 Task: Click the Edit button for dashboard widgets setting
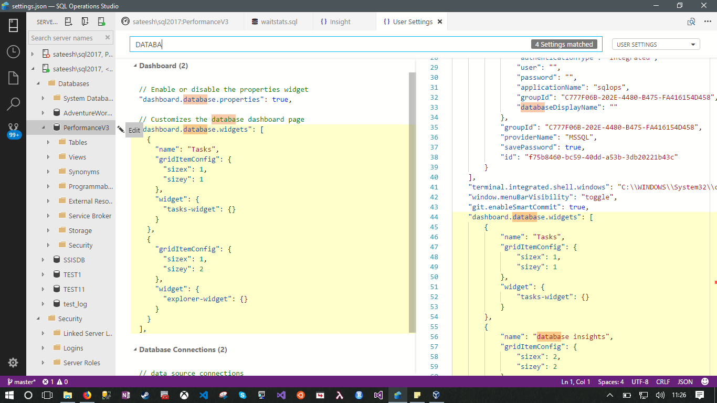[134, 130]
